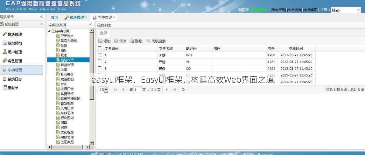Check the row with code 3 丧偶
This screenshot has width=365, height=155.
(100, 68)
